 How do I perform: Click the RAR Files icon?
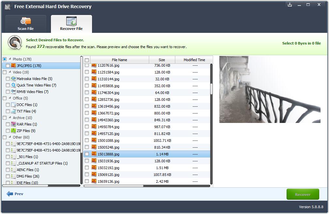13,124
